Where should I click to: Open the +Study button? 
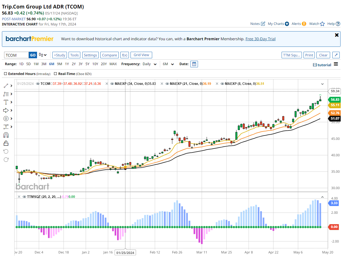pos(59,55)
